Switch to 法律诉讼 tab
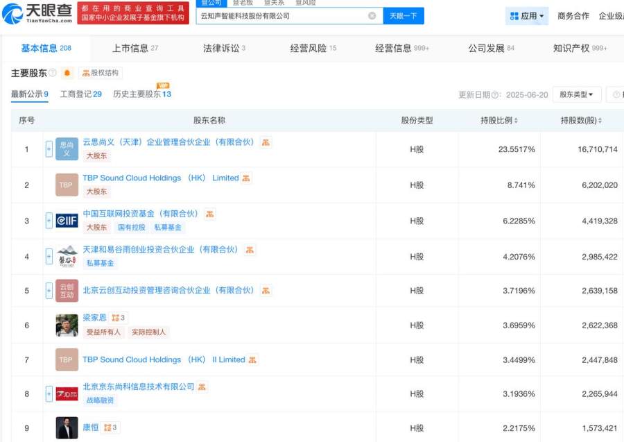Viewport: 624px width, 442px height. (224, 48)
